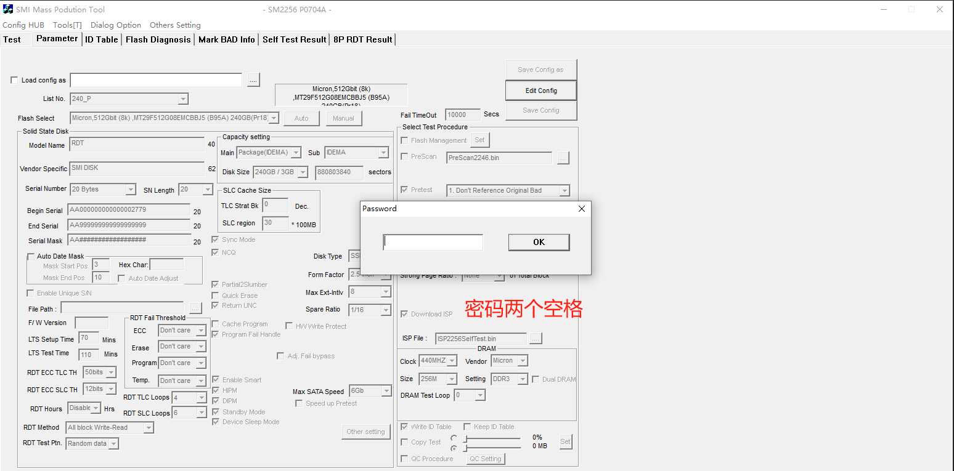Tick the Load config as checkbox

coord(15,80)
